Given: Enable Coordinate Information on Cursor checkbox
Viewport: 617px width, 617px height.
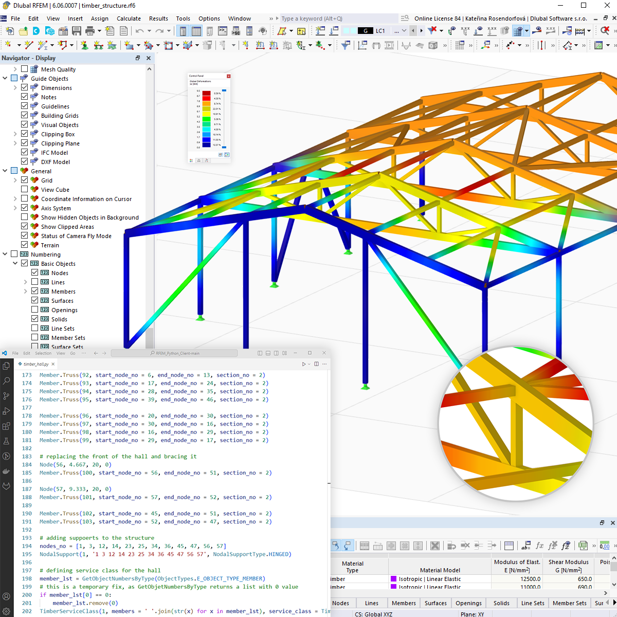Looking at the screenshot, I should (25, 198).
